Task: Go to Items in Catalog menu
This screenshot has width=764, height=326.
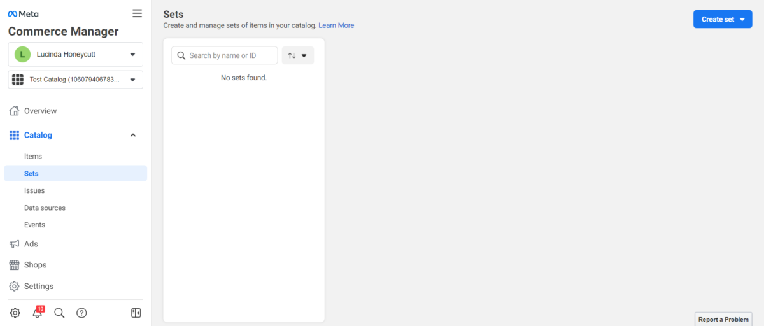Action: coord(33,156)
